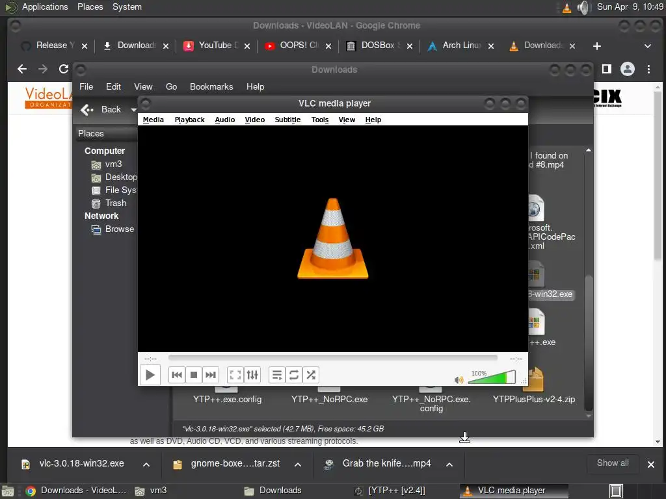Select the vlc win32.exe file icon
The height and width of the screenshot is (499, 666).
(535, 275)
